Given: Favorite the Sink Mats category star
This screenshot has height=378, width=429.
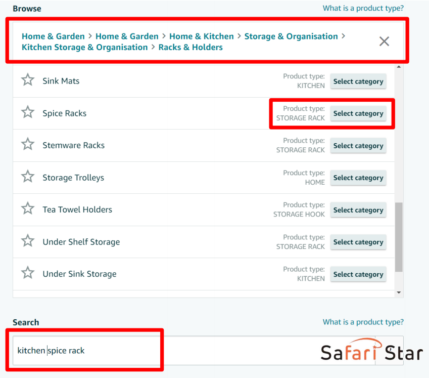Looking at the screenshot, I should tap(28, 80).
